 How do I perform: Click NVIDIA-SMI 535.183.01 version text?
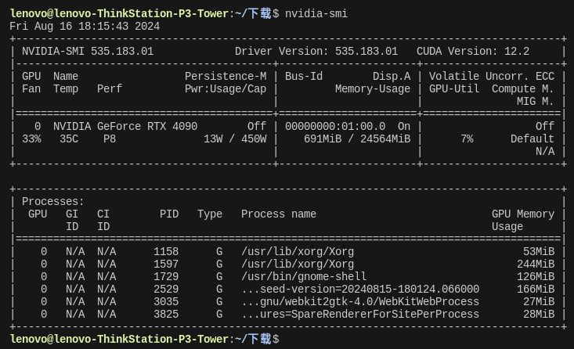[x=88, y=51]
